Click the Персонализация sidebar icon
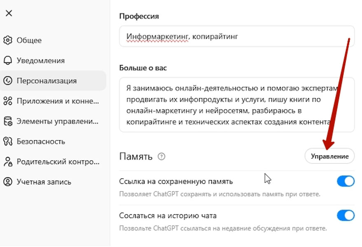362x247 pixels. coord(8,81)
